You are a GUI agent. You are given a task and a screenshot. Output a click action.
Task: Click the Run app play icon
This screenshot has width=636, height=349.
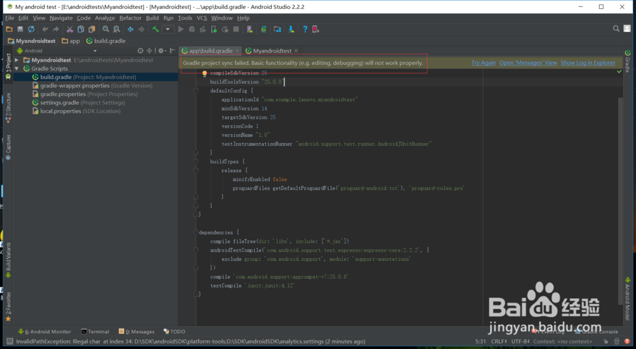pyautogui.click(x=181, y=29)
